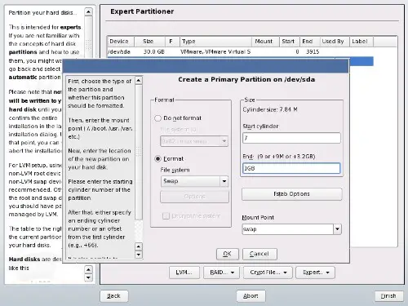The width and height of the screenshot is (408, 306).
Task: Click the F column header
Action: point(172,42)
